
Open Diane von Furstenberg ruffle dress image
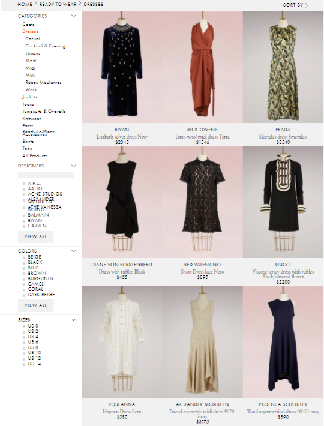click(x=122, y=202)
